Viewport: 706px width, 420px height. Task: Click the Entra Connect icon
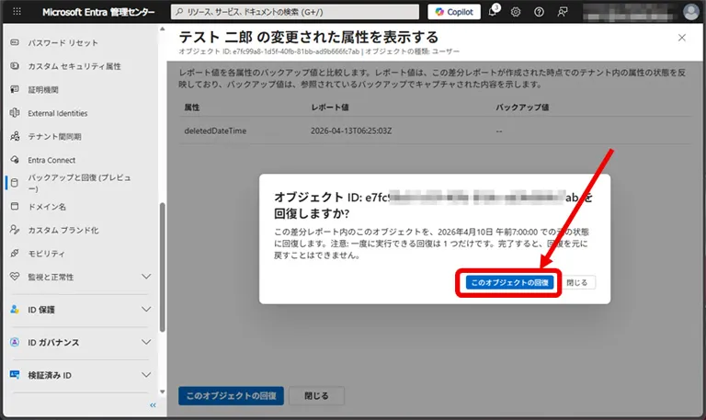15,159
